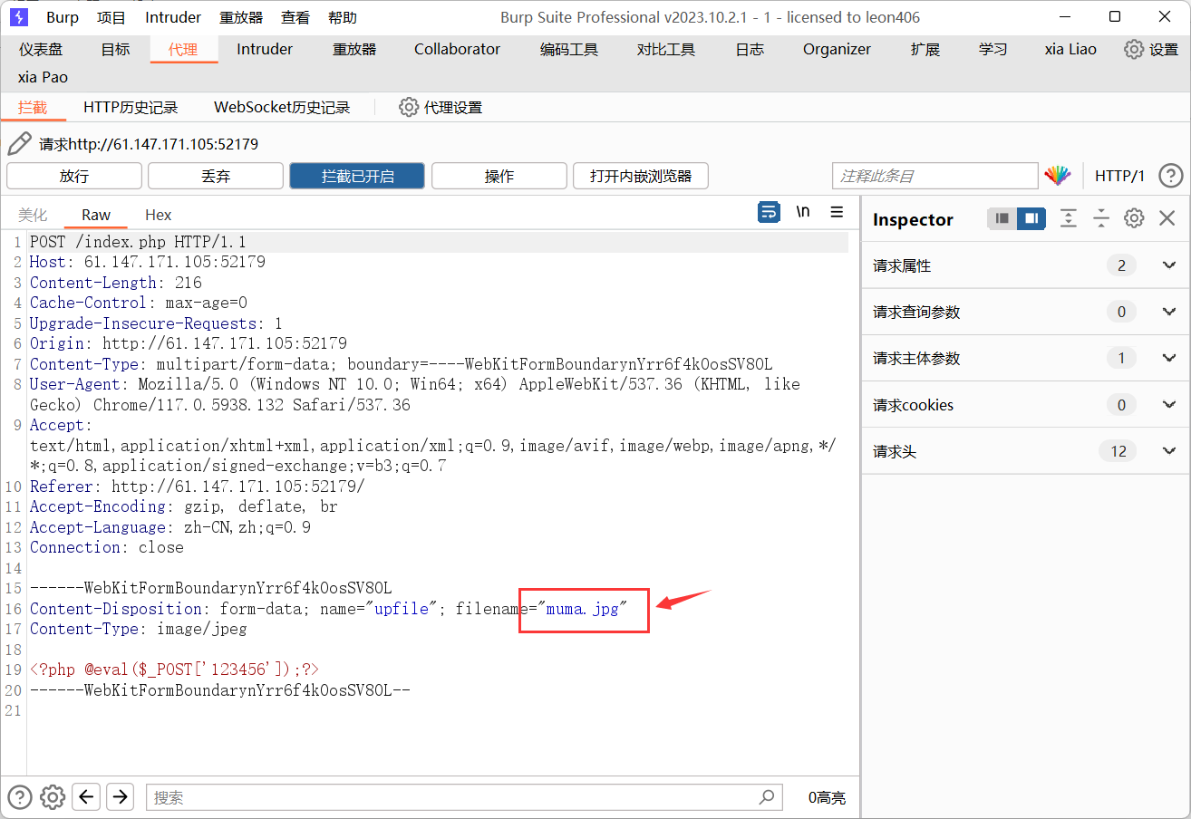Image resolution: width=1191 pixels, height=819 pixels.
Task: Click the 搜索 search field
Action: (x=463, y=797)
